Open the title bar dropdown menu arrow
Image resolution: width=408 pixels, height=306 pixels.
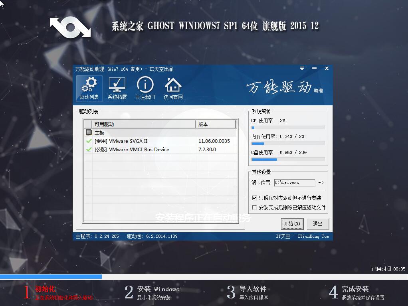(302, 68)
